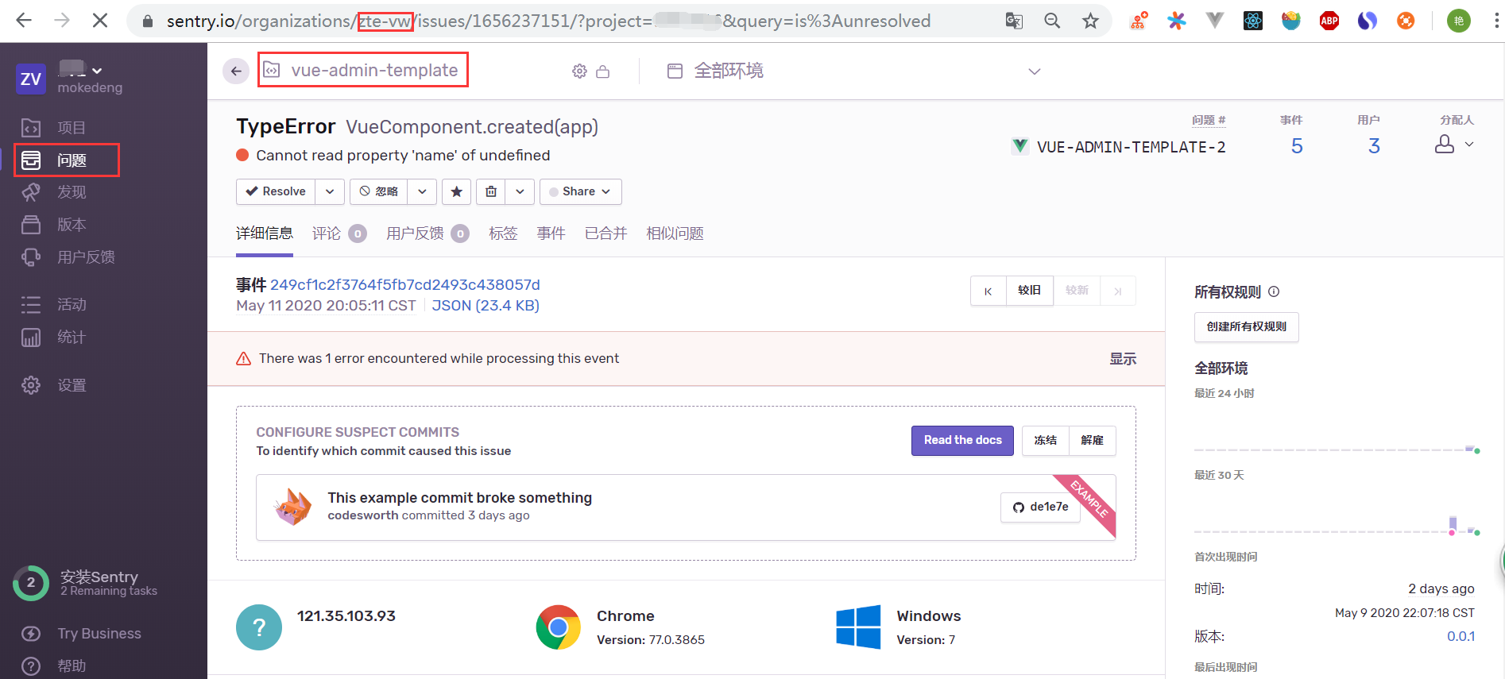1505x679 pixels.
Task: Open the Share dropdown
Action: [581, 191]
